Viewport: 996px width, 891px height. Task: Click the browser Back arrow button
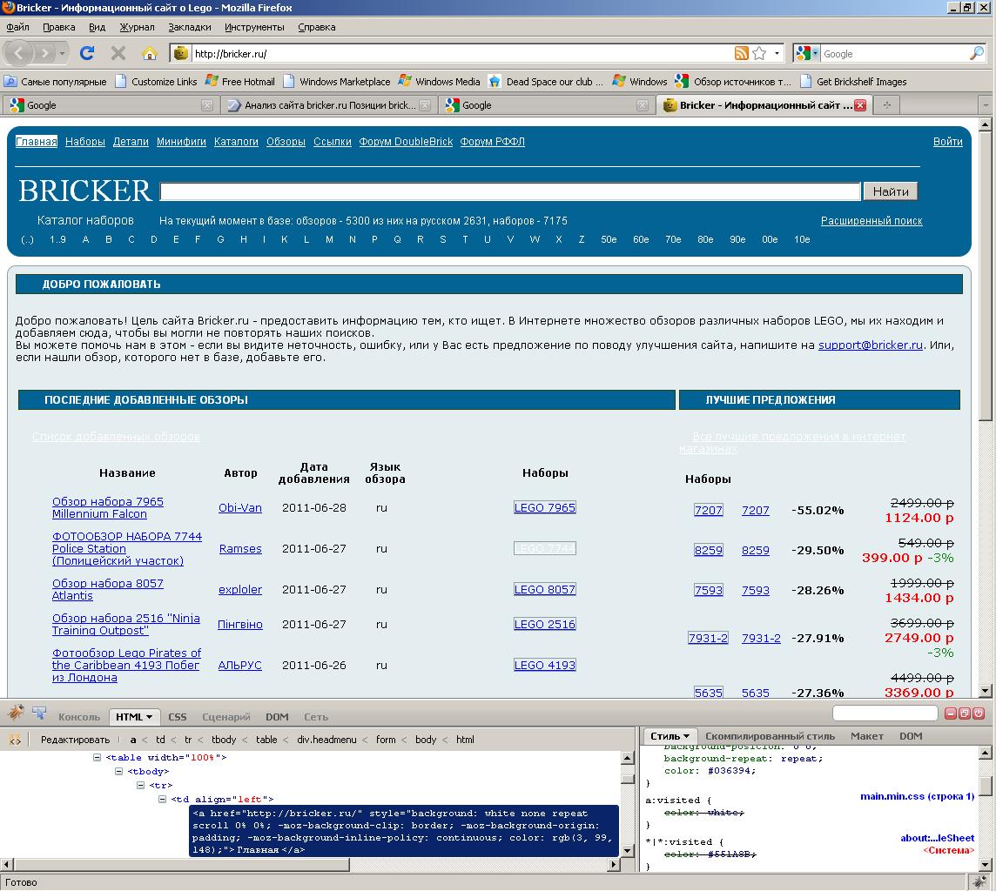(19, 53)
